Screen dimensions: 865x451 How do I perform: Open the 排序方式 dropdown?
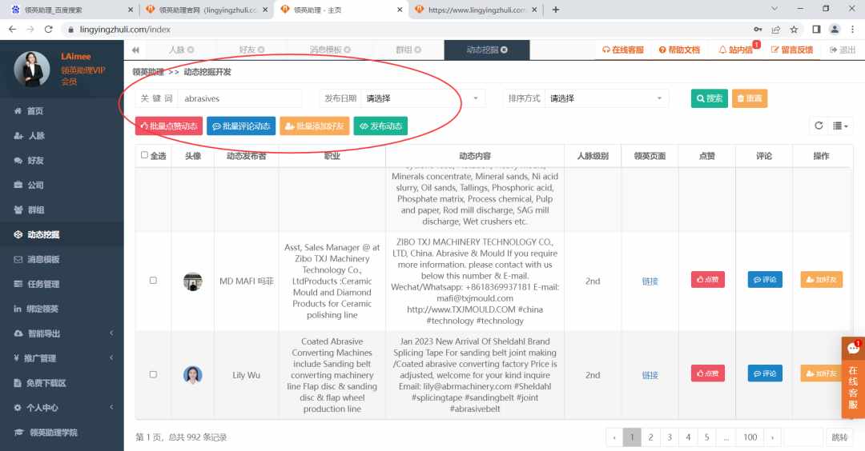[606, 98]
